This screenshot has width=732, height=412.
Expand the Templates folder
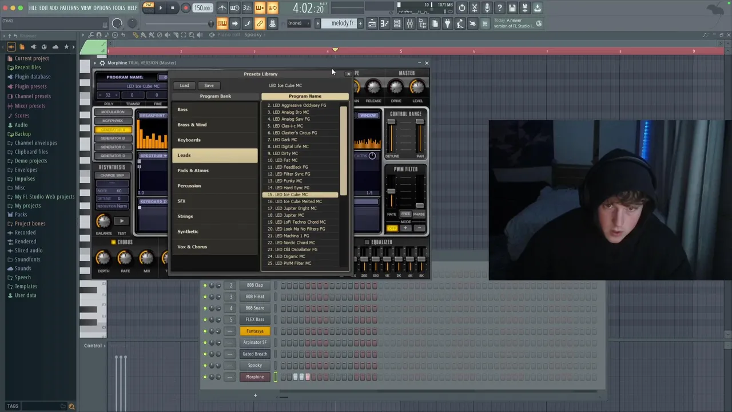26,286
